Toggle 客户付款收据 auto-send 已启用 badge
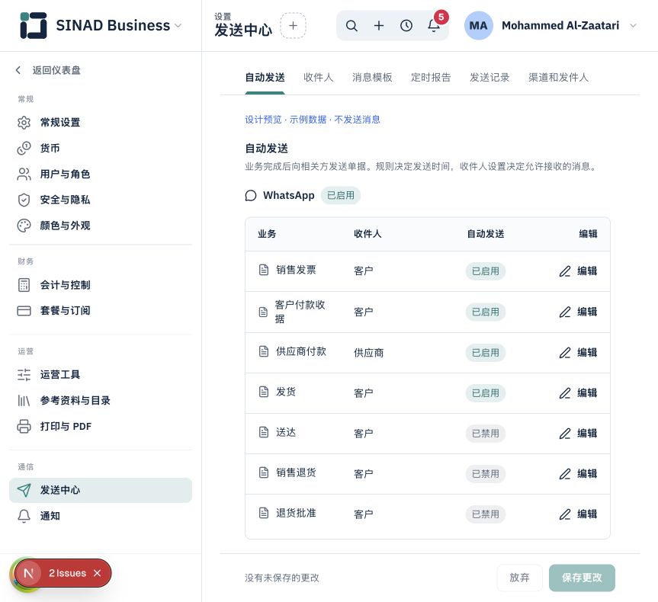This screenshot has width=658, height=602. click(486, 312)
